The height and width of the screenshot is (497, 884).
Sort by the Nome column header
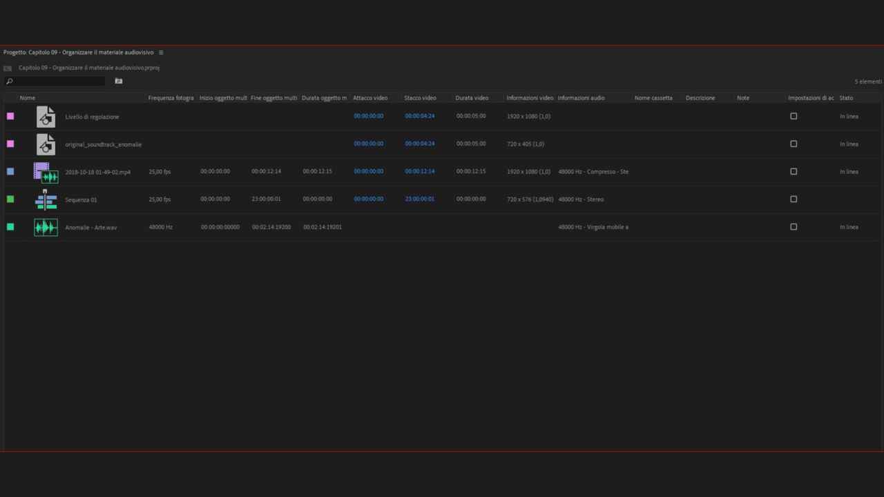28,98
